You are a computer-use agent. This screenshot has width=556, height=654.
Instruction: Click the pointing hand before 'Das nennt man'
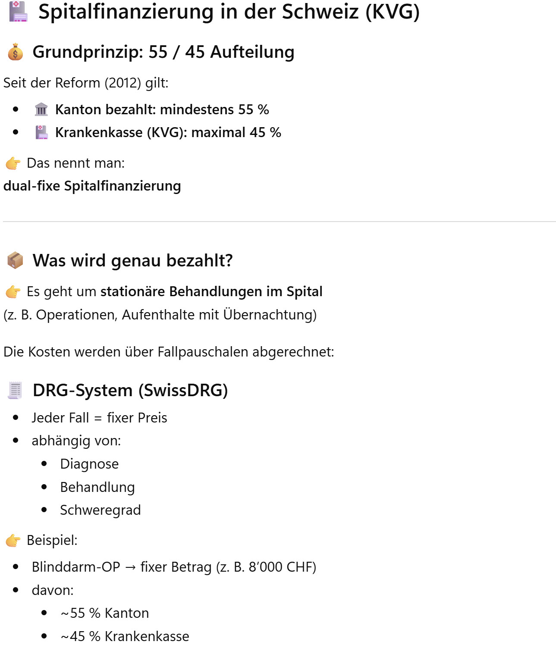[13, 163]
